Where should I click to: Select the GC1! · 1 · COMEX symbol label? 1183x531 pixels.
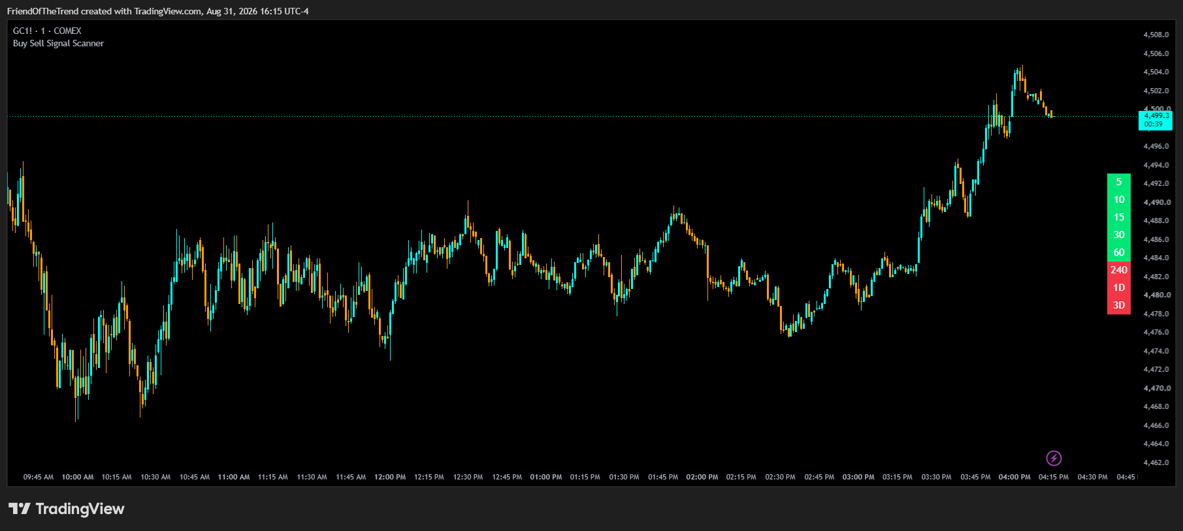tap(47, 31)
